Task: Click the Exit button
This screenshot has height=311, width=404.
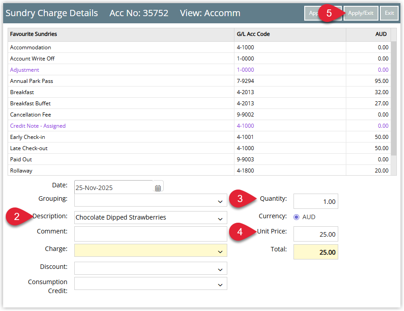Action: coord(389,13)
